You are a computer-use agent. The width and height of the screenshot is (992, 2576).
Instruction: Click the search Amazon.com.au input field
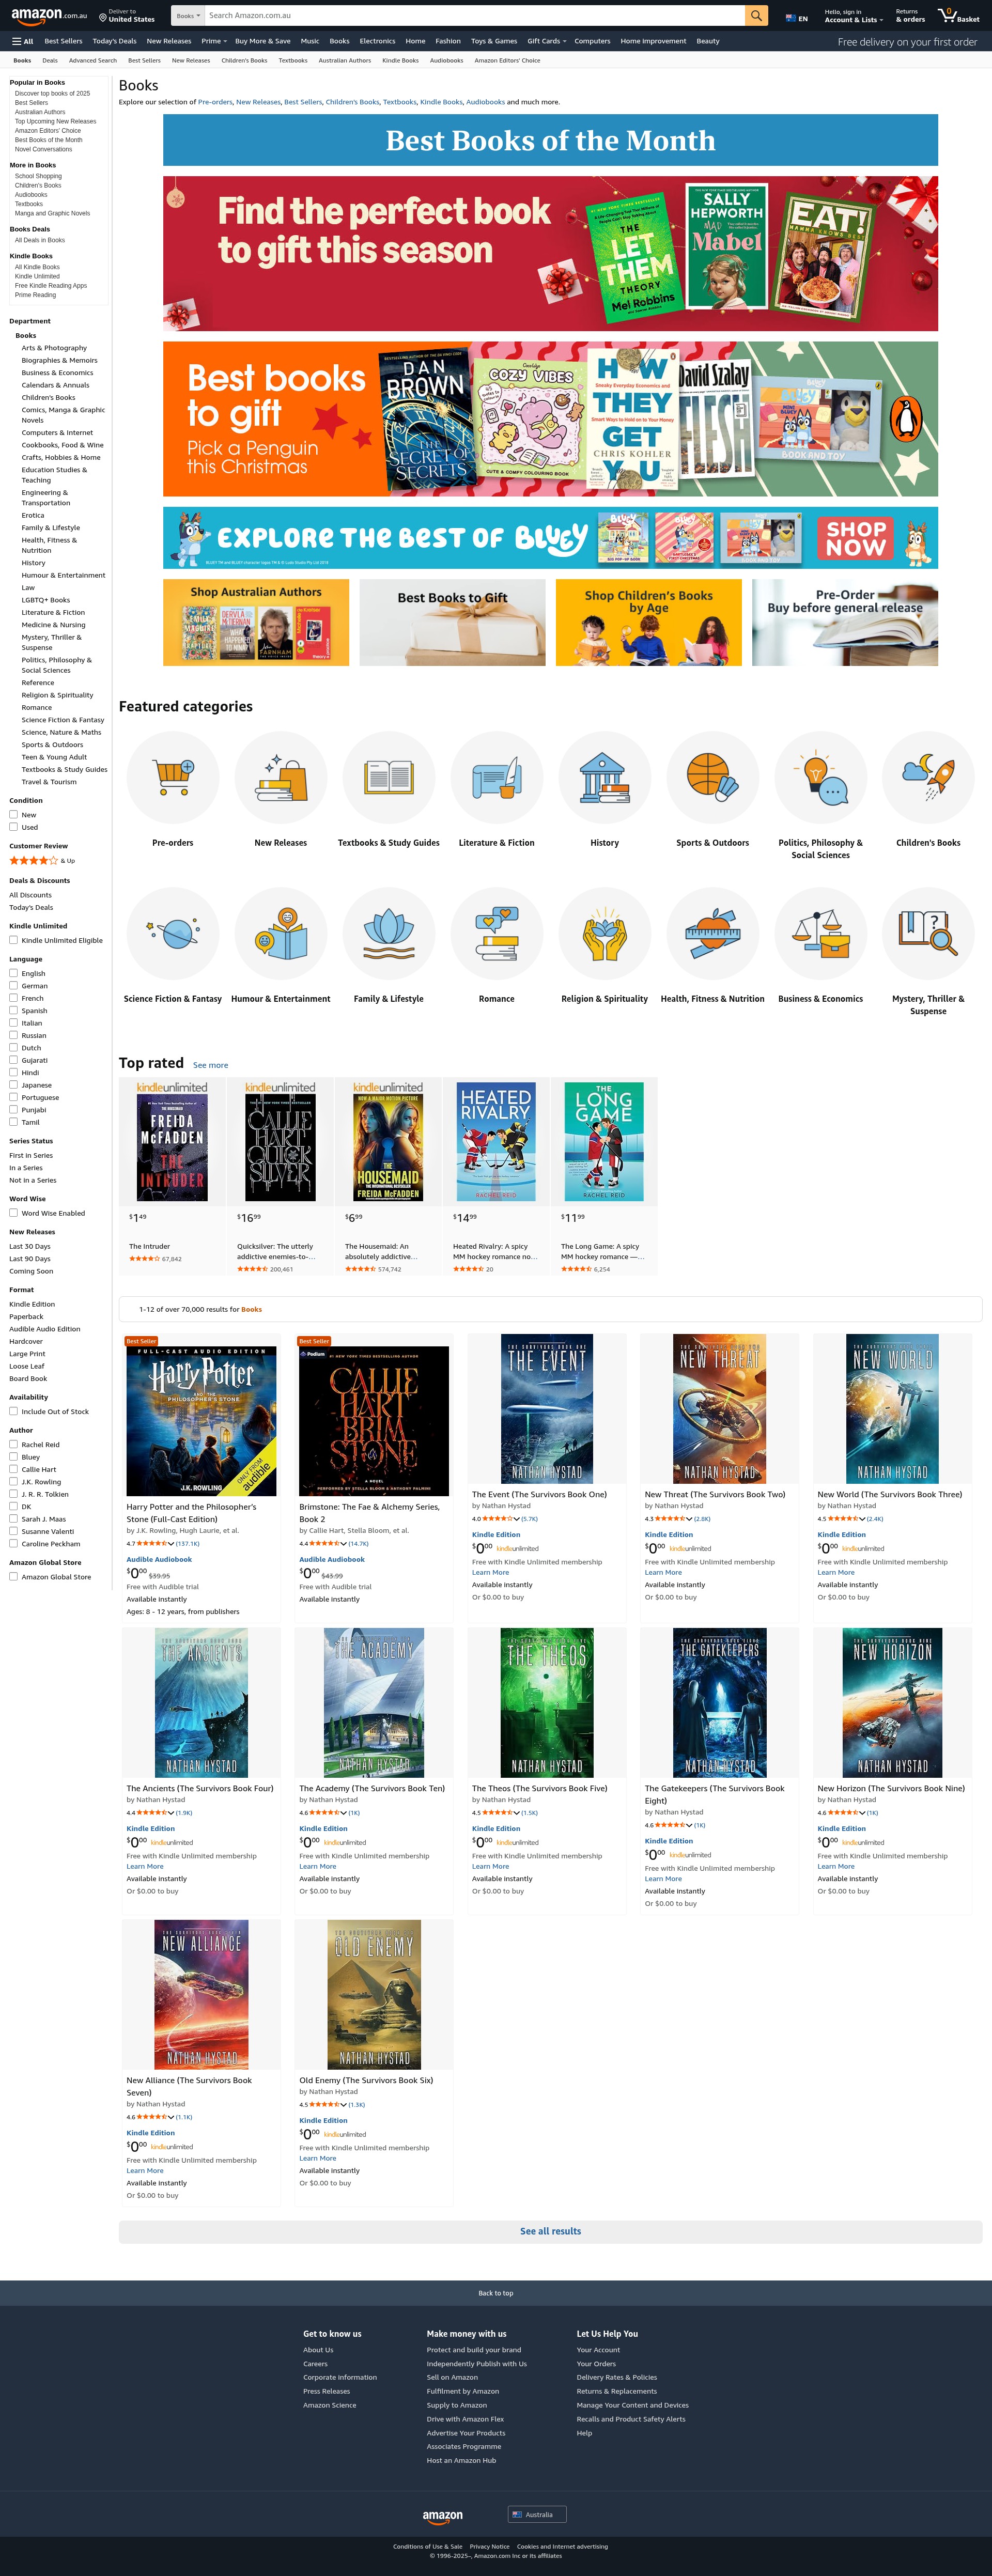(x=475, y=16)
